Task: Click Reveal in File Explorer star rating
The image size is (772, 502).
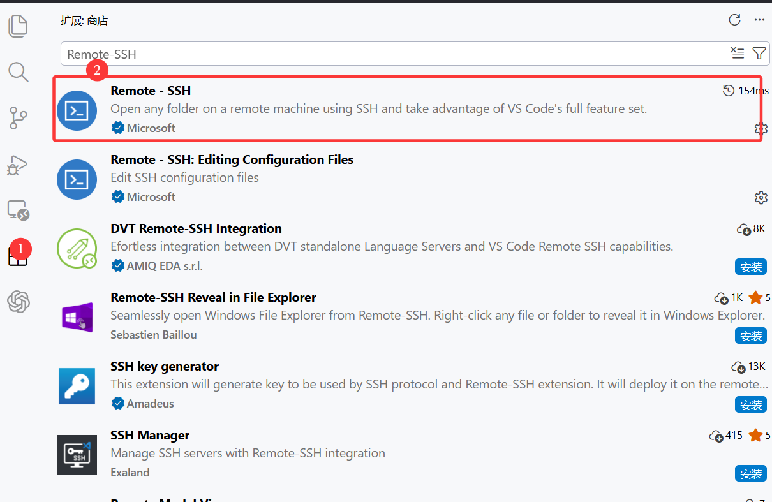Action: [760, 297]
